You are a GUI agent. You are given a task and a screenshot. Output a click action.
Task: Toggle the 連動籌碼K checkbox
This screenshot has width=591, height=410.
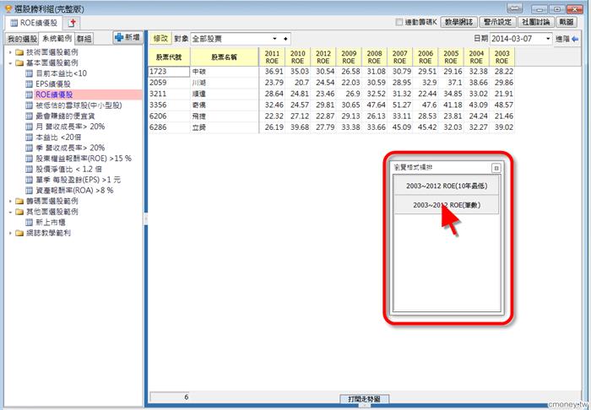click(x=400, y=22)
